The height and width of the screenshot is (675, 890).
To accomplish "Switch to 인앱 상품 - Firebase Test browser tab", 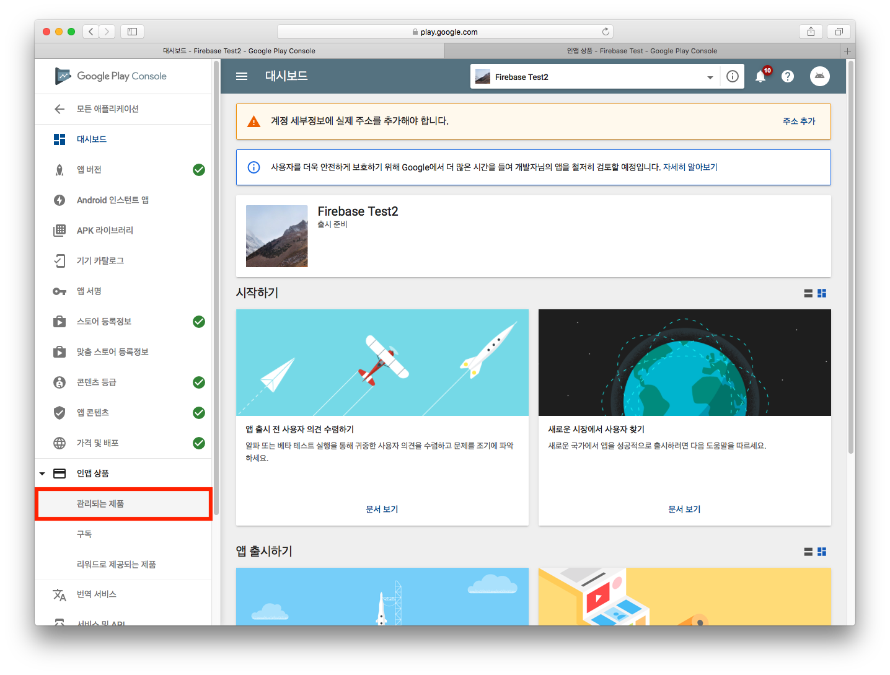I will tap(642, 51).
